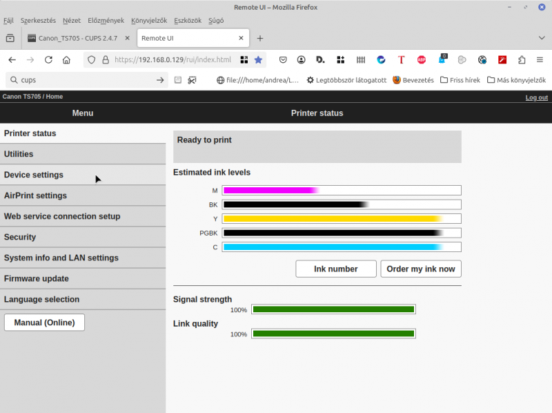Click the bold D extension icon

click(320, 60)
